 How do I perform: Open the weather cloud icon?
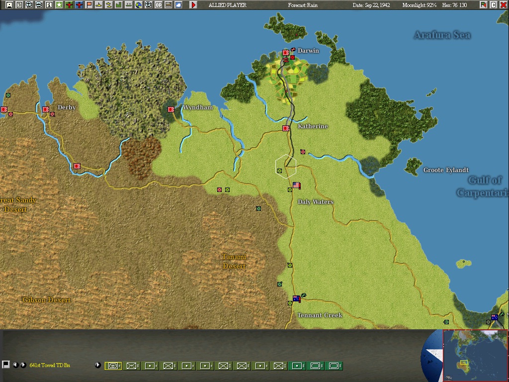pos(178,4)
